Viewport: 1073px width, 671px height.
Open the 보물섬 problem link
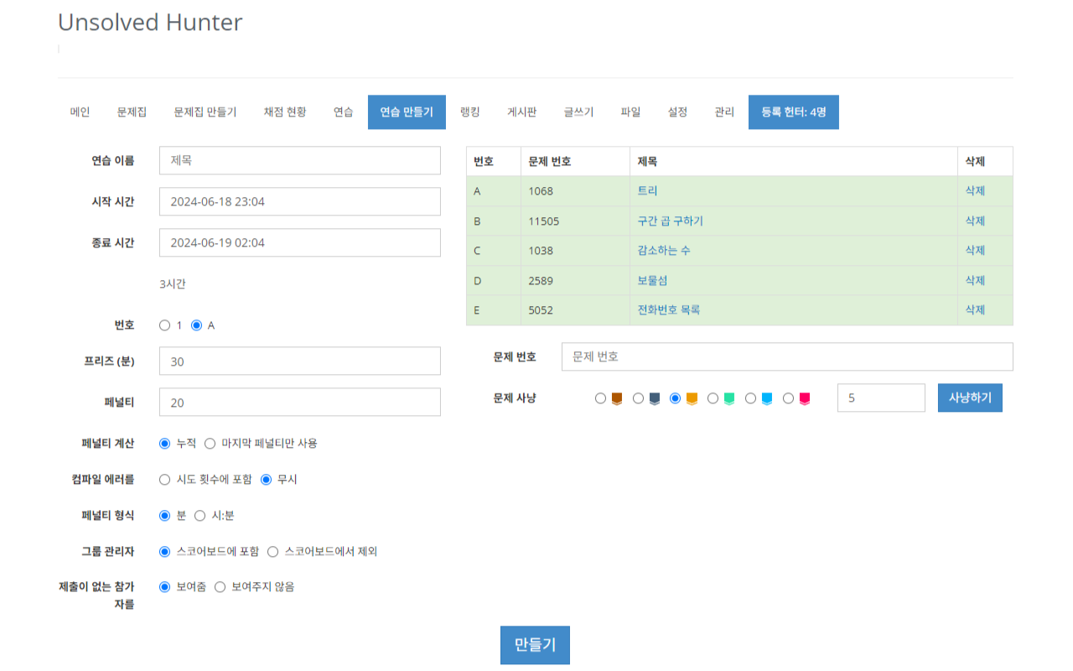(x=653, y=280)
